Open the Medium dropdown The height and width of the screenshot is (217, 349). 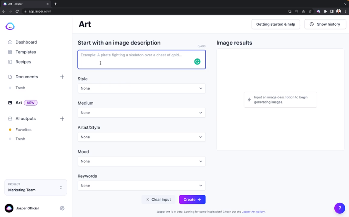pyautogui.click(x=142, y=113)
